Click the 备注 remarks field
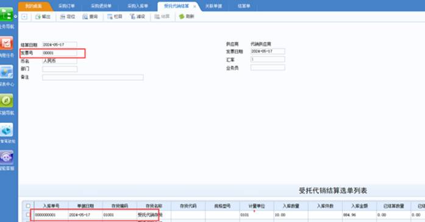The width and height of the screenshot is (425, 222). point(93,77)
